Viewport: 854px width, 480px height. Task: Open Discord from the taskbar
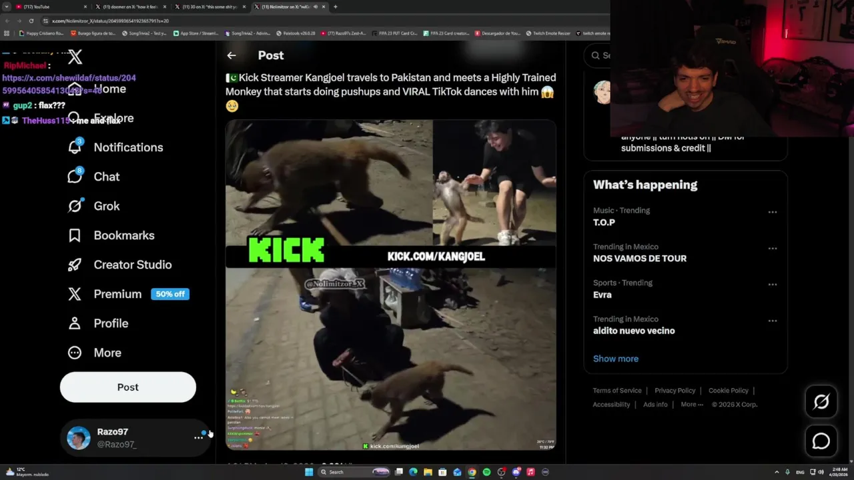tap(516, 472)
